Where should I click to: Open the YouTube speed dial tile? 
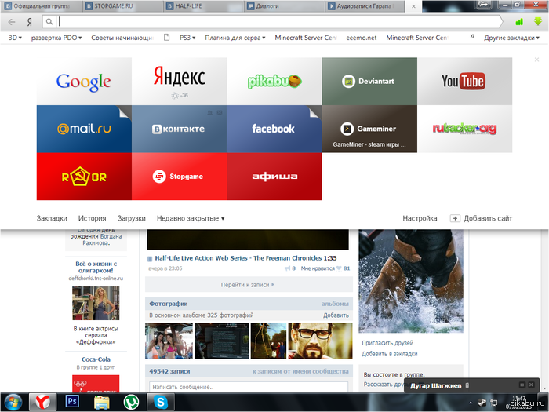pyautogui.click(x=464, y=82)
